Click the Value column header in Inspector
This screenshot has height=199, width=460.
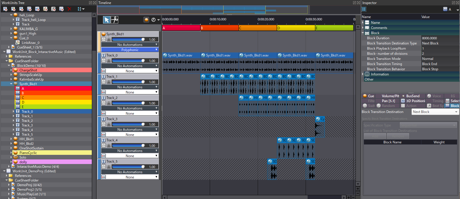[440, 17]
